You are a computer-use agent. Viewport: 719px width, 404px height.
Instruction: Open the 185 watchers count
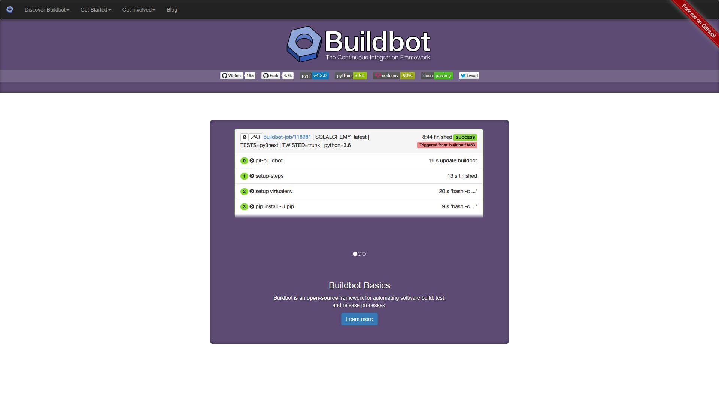[250, 76]
